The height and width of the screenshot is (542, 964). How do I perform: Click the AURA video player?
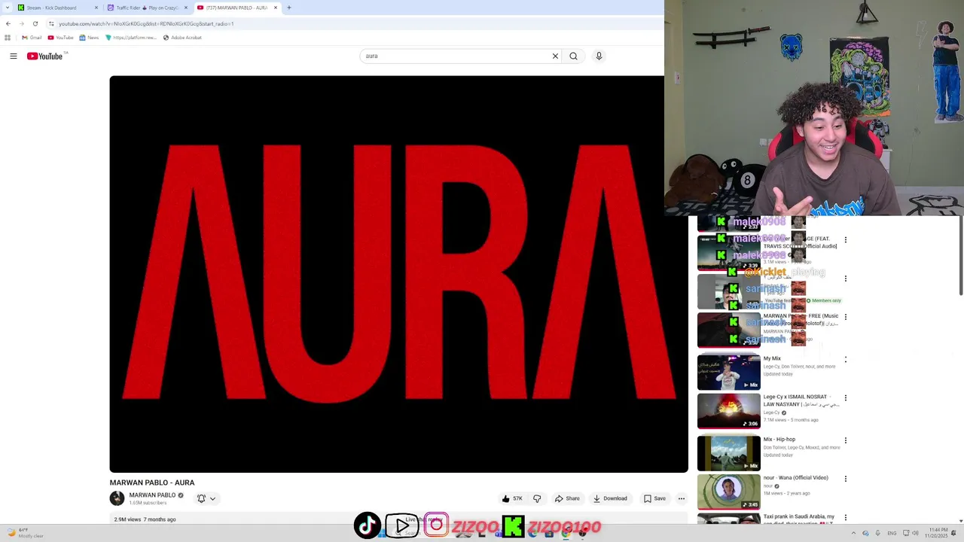(x=398, y=274)
